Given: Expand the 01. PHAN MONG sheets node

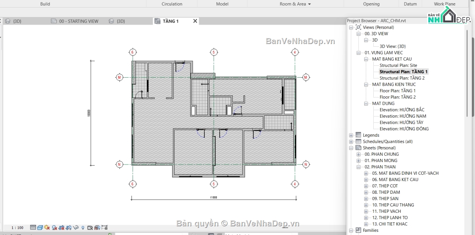Looking at the screenshot, I should click(x=359, y=160).
